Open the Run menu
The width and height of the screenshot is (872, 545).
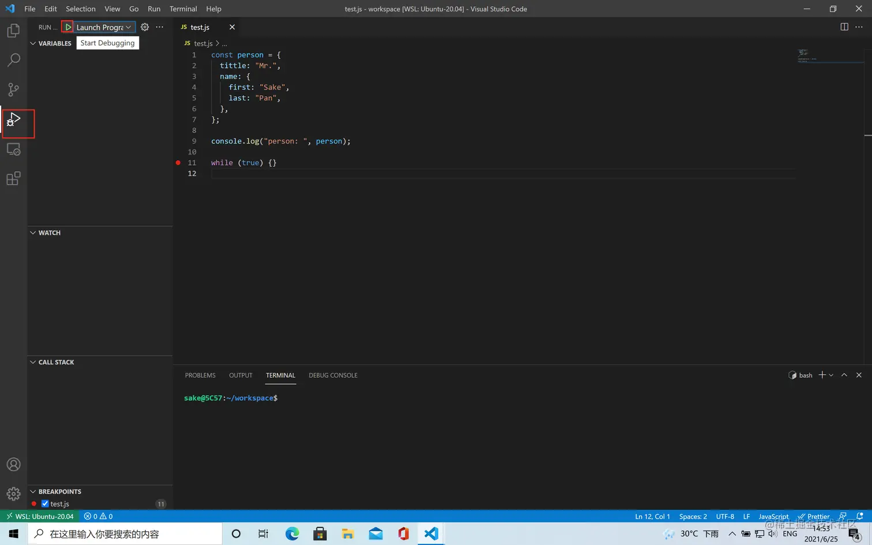[154, 9]
